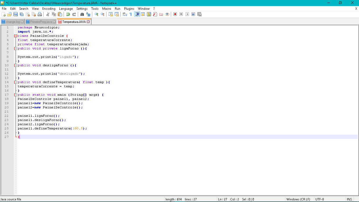Toggle Show All Characters pilcrow icon

coord(131,14)
